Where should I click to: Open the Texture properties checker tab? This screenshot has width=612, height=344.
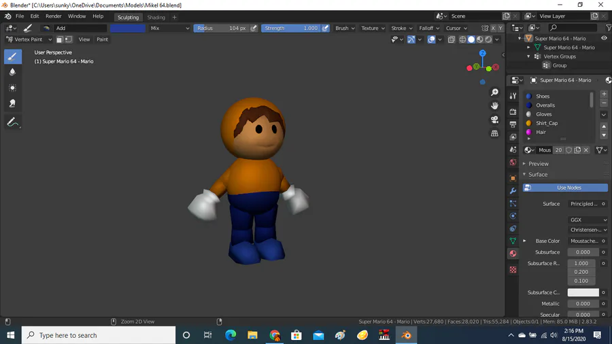[513, 269]
